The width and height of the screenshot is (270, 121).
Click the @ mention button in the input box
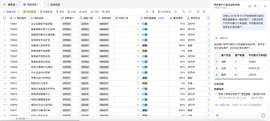(217, 115)
